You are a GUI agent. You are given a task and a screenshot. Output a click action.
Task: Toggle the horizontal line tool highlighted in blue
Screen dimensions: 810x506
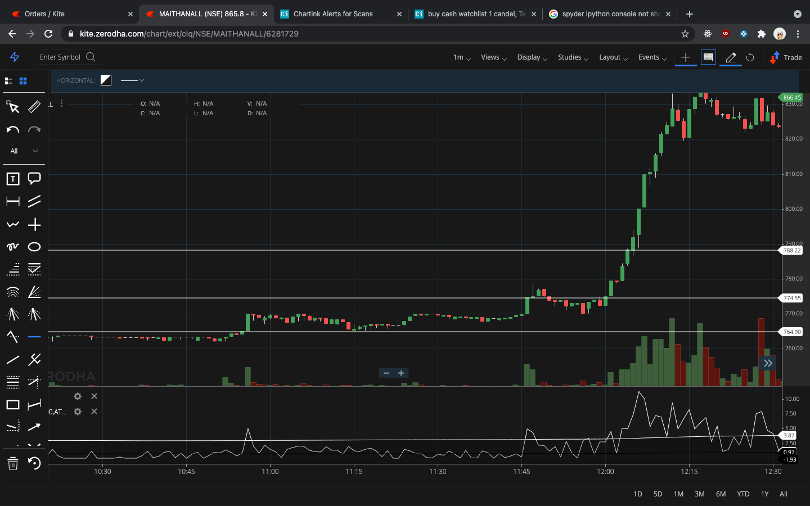[34, 337]
